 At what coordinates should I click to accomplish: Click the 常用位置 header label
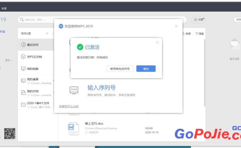click(26, 33)
